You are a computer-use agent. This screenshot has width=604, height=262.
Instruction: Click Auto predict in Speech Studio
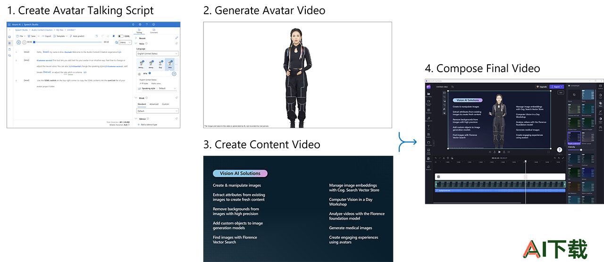pos(77,36)
